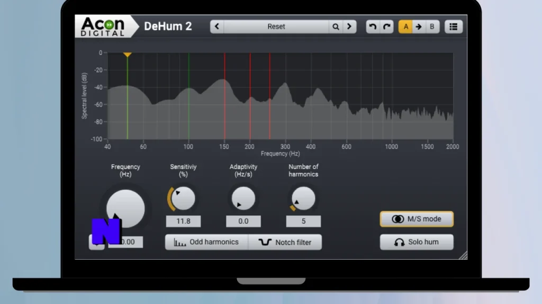This screenshot has height=304, width=542.
Task: Click the Sensitivity knob
Action: [x=183, y=198]
